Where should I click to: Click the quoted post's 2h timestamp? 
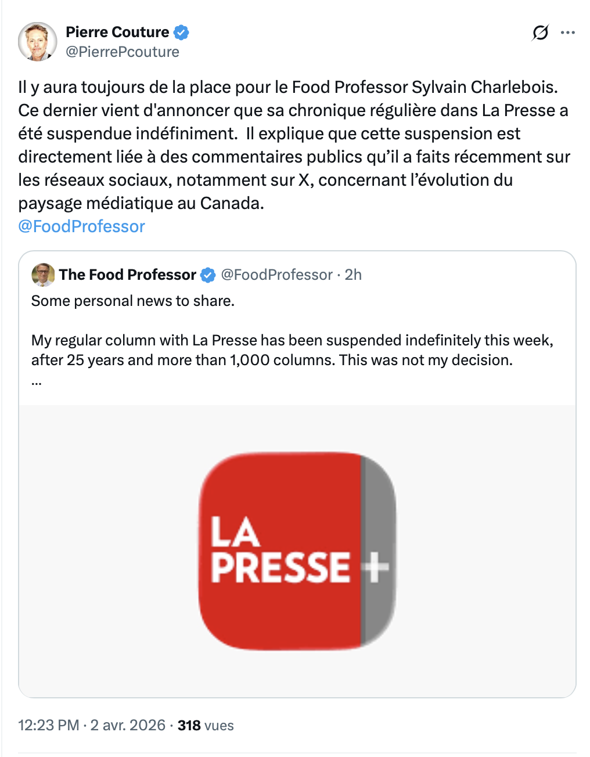click(x=353, y=275)
